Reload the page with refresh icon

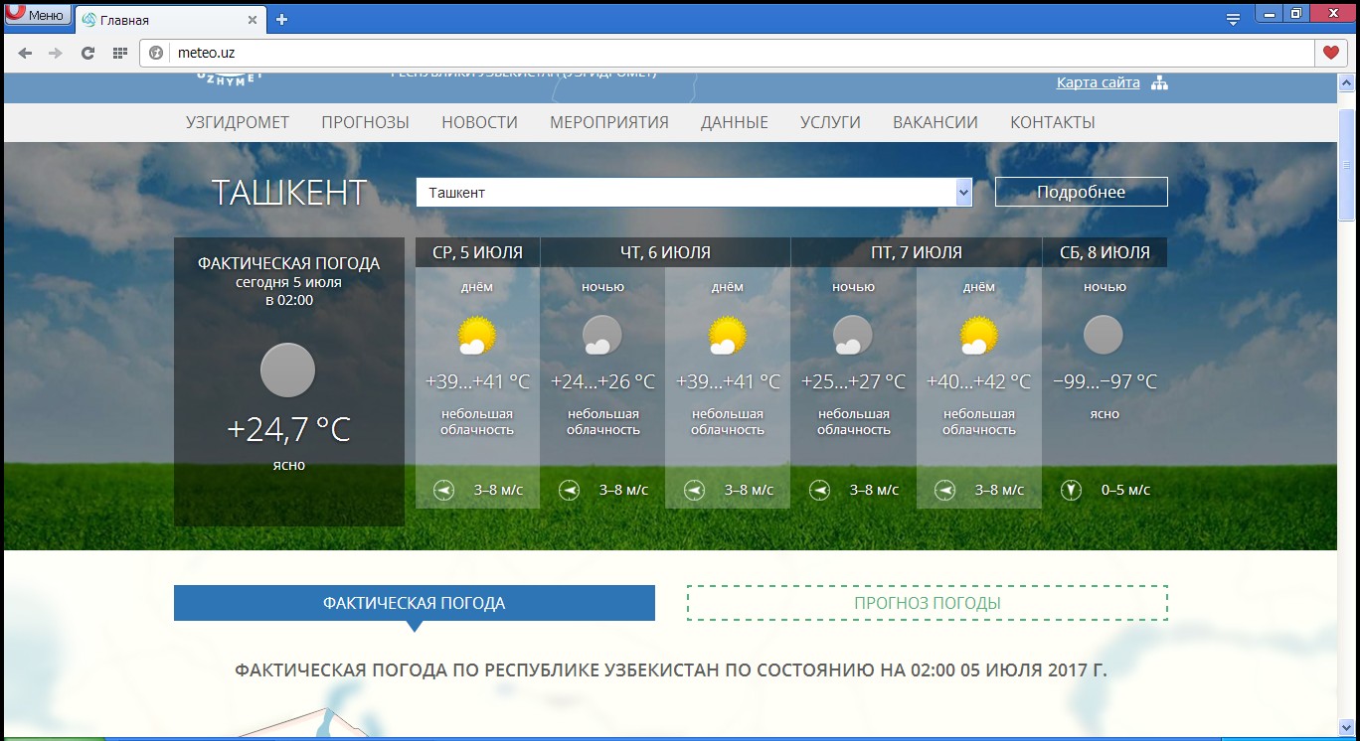87,53
